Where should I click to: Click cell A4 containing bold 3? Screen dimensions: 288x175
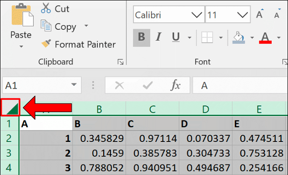[x=46, y=167]
